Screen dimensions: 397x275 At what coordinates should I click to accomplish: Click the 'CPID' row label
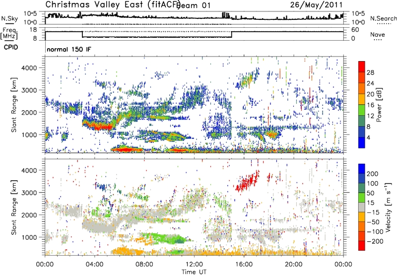tap(11, 47)
